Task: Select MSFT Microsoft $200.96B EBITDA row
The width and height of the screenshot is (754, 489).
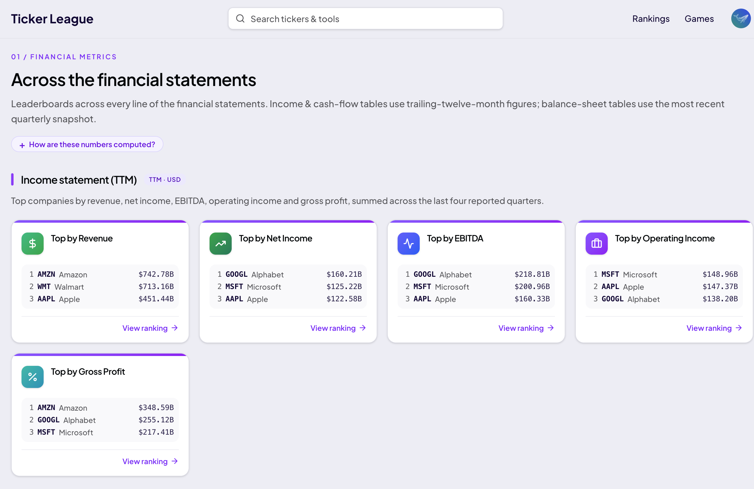Action: (476, 287)
